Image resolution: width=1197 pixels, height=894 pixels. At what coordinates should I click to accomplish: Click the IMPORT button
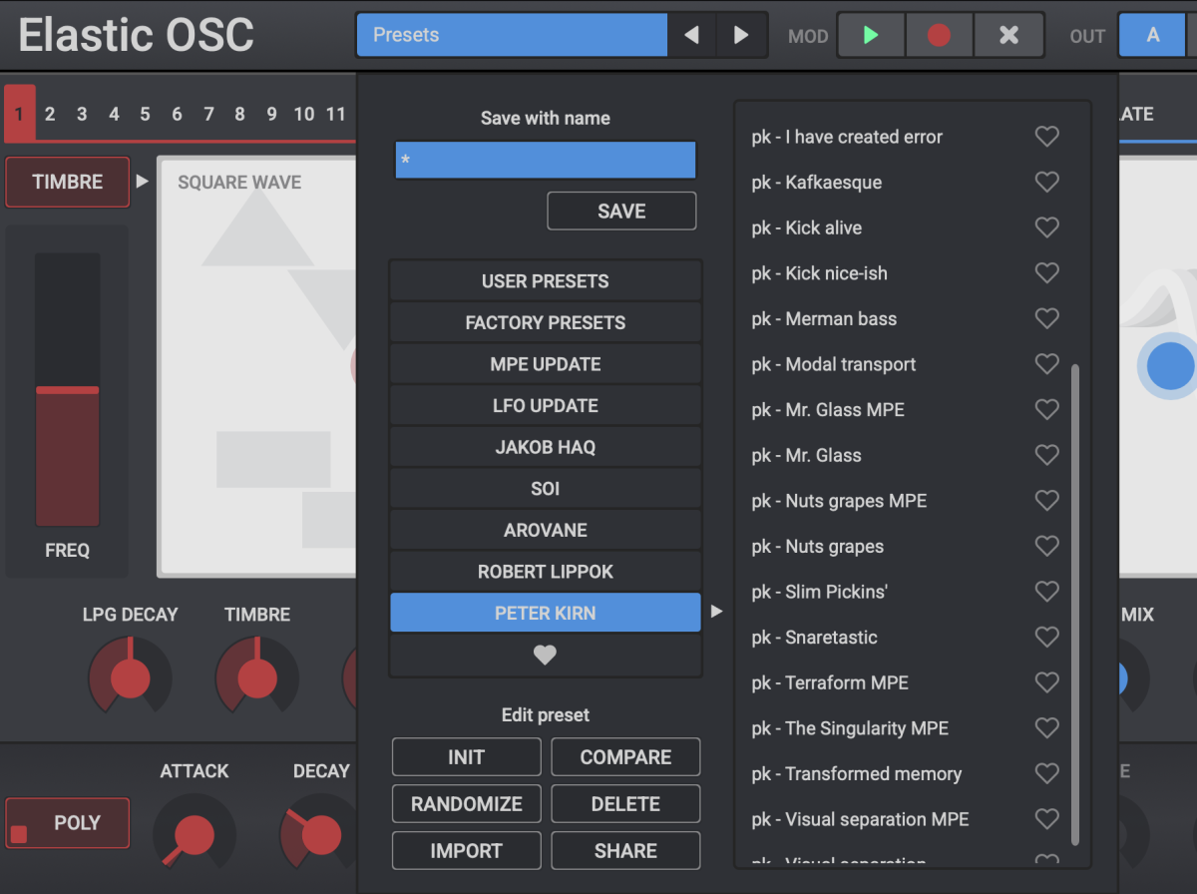(x=466, y=850)
